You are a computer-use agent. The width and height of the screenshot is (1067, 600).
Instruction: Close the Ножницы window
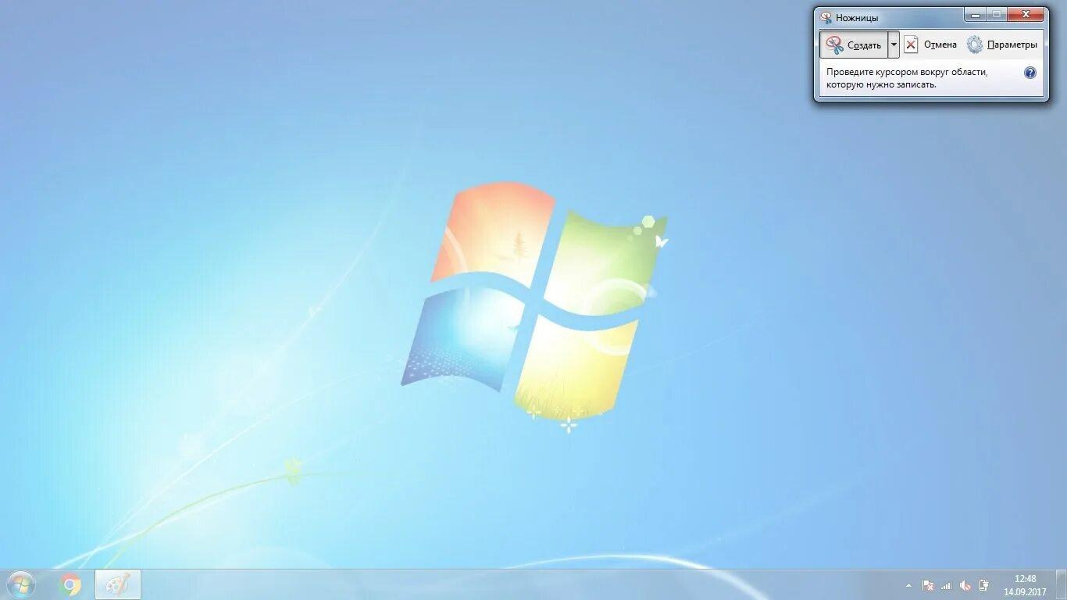click(x=1026, y=14)
